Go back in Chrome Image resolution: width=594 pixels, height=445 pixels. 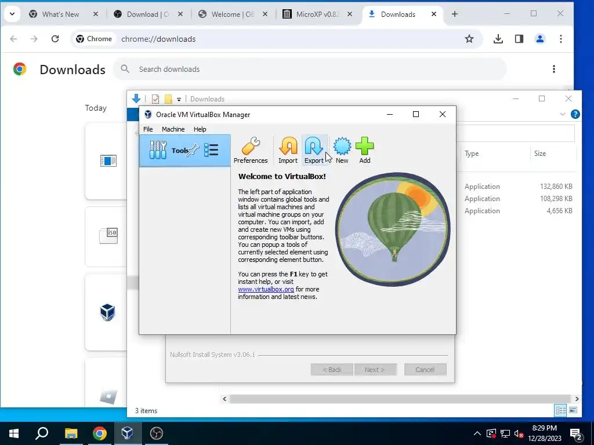click(13, 39)
